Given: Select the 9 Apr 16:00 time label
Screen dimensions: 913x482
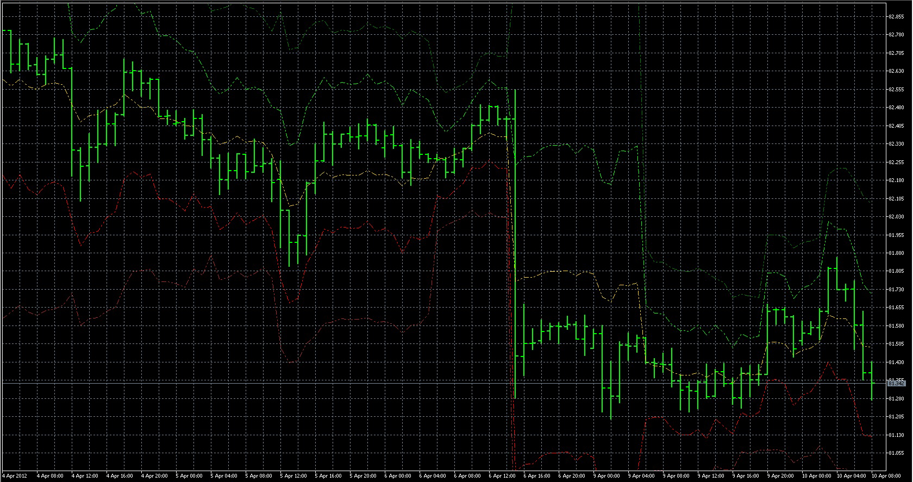Looking at the screenshot, I should click(x=746, y=476).
